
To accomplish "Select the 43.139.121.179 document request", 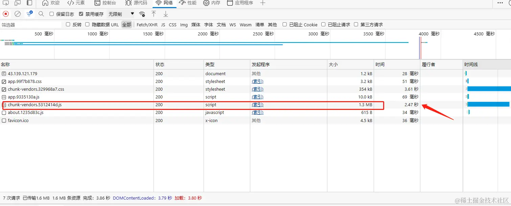I will click(x=22, y=73).
